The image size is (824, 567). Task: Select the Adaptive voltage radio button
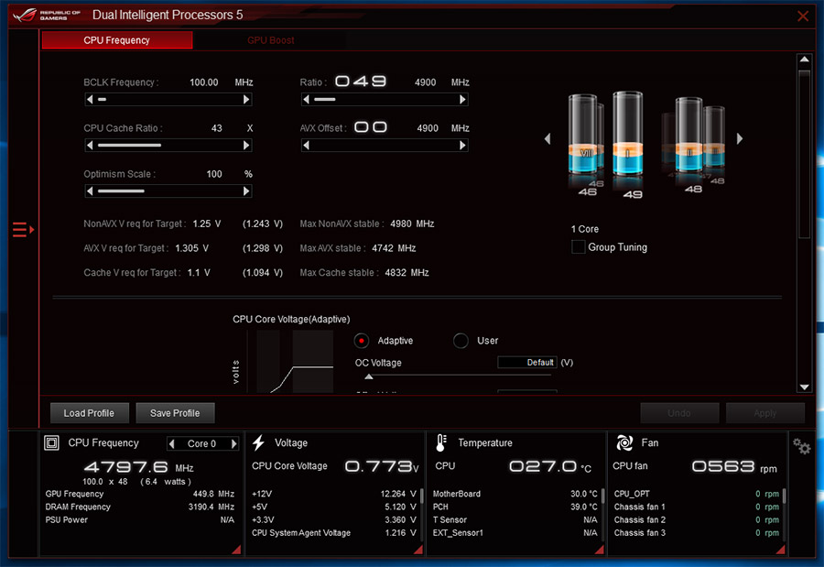362,341
